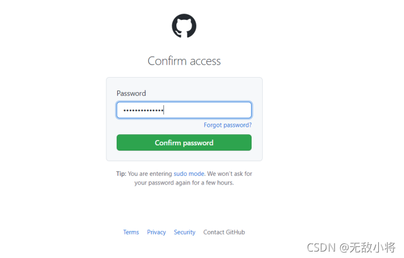Screen dimensions: 404x258
Task: Open the Privacy footer link
Action: click(x=156, y=232)
